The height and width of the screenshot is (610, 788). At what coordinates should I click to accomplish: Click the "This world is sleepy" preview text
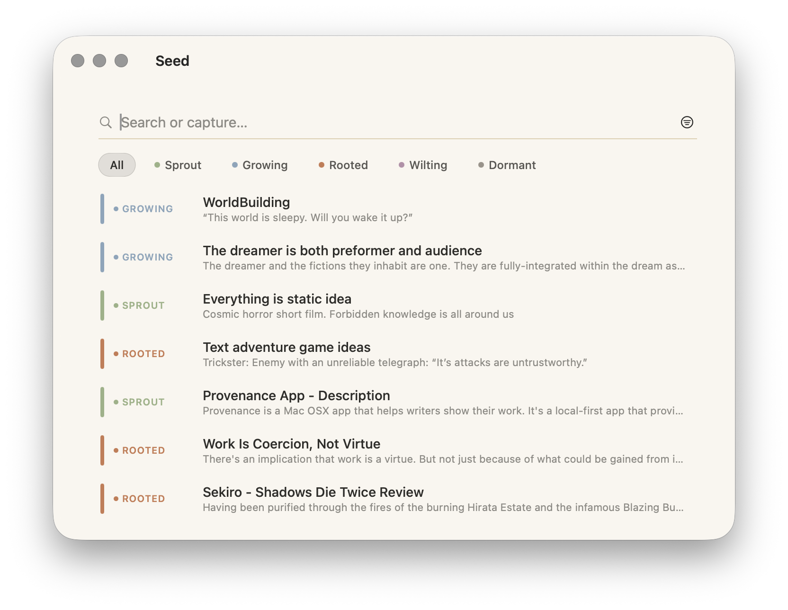(308, 218)
